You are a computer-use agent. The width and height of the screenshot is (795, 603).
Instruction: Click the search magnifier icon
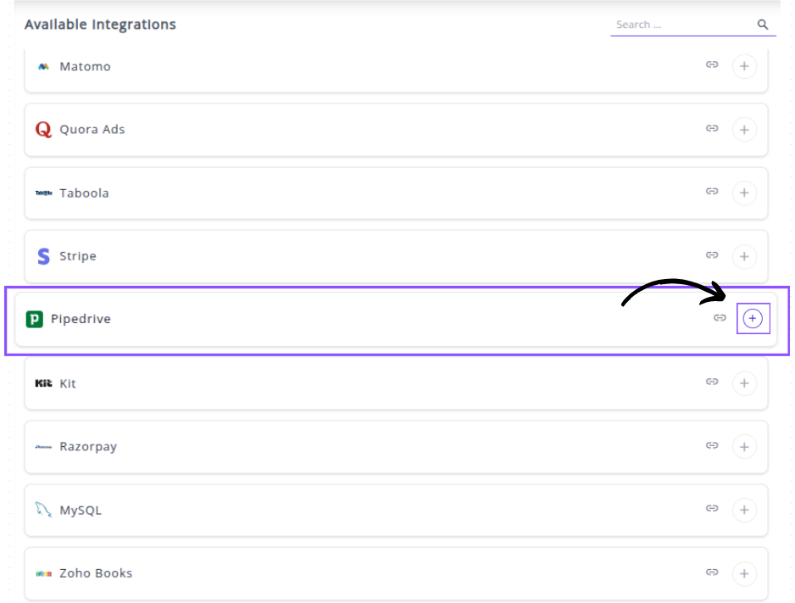coord(763,25)
